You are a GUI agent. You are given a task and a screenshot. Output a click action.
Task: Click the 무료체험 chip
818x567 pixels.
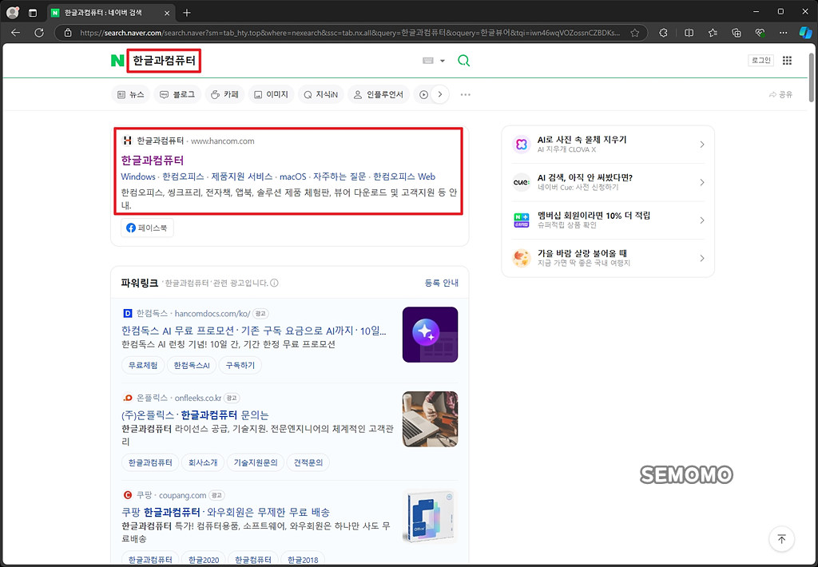coord(143,365)
